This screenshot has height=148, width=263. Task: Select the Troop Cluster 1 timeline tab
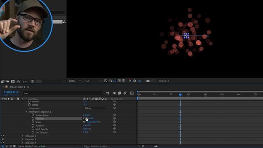(x=17, y=87)
